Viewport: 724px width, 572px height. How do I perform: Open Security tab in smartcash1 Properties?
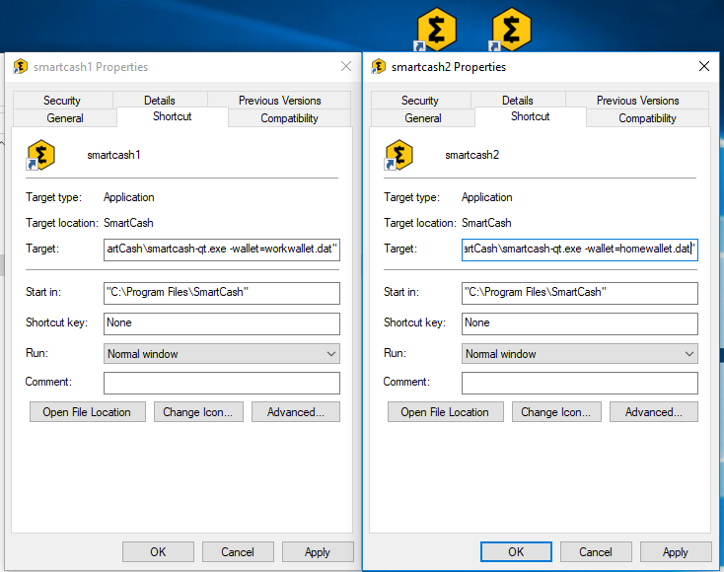pyautogui.click(x=62, y=101)
